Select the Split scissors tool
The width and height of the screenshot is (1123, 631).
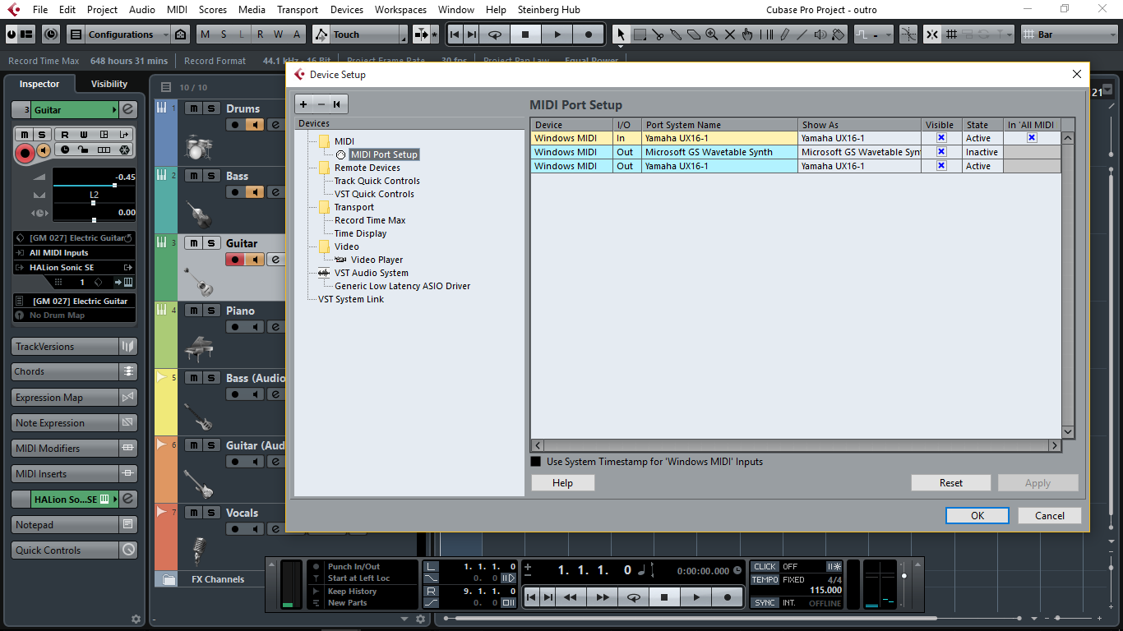pos(658,35)
